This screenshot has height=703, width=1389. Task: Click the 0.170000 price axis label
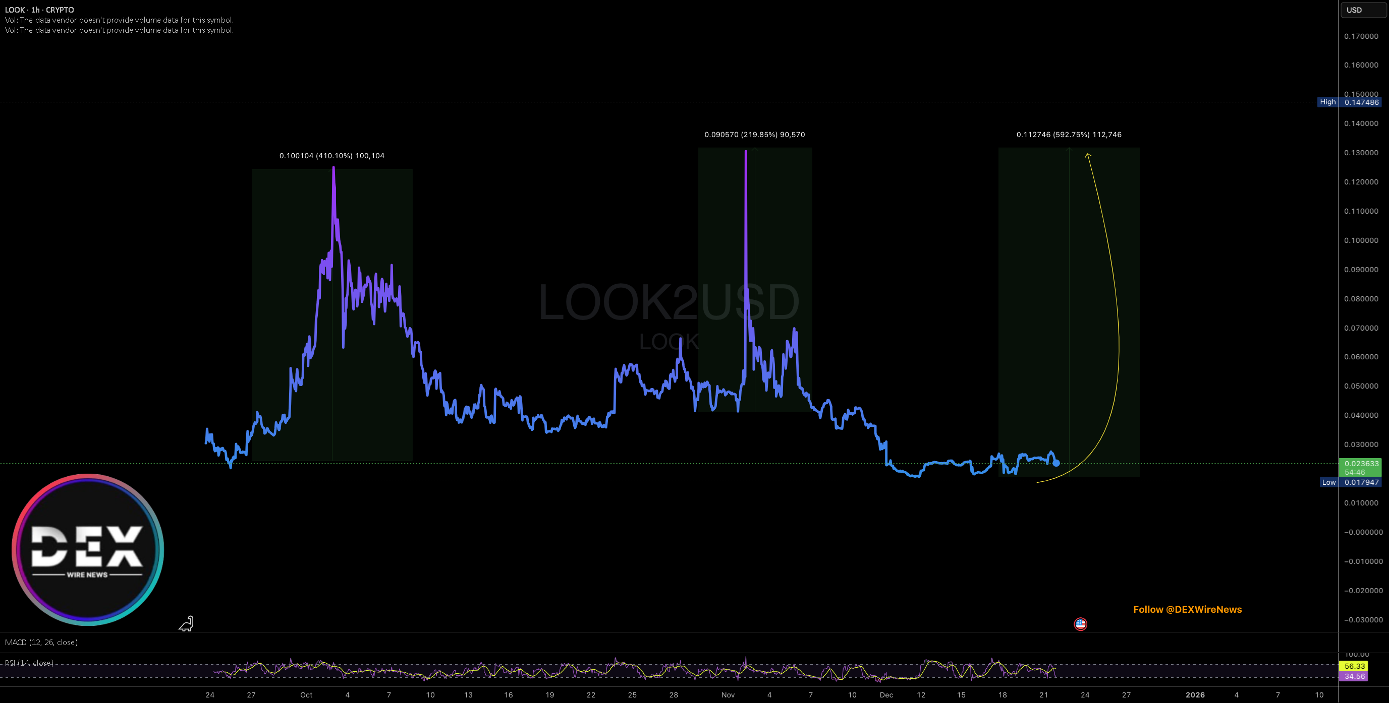coord(1361,36)
